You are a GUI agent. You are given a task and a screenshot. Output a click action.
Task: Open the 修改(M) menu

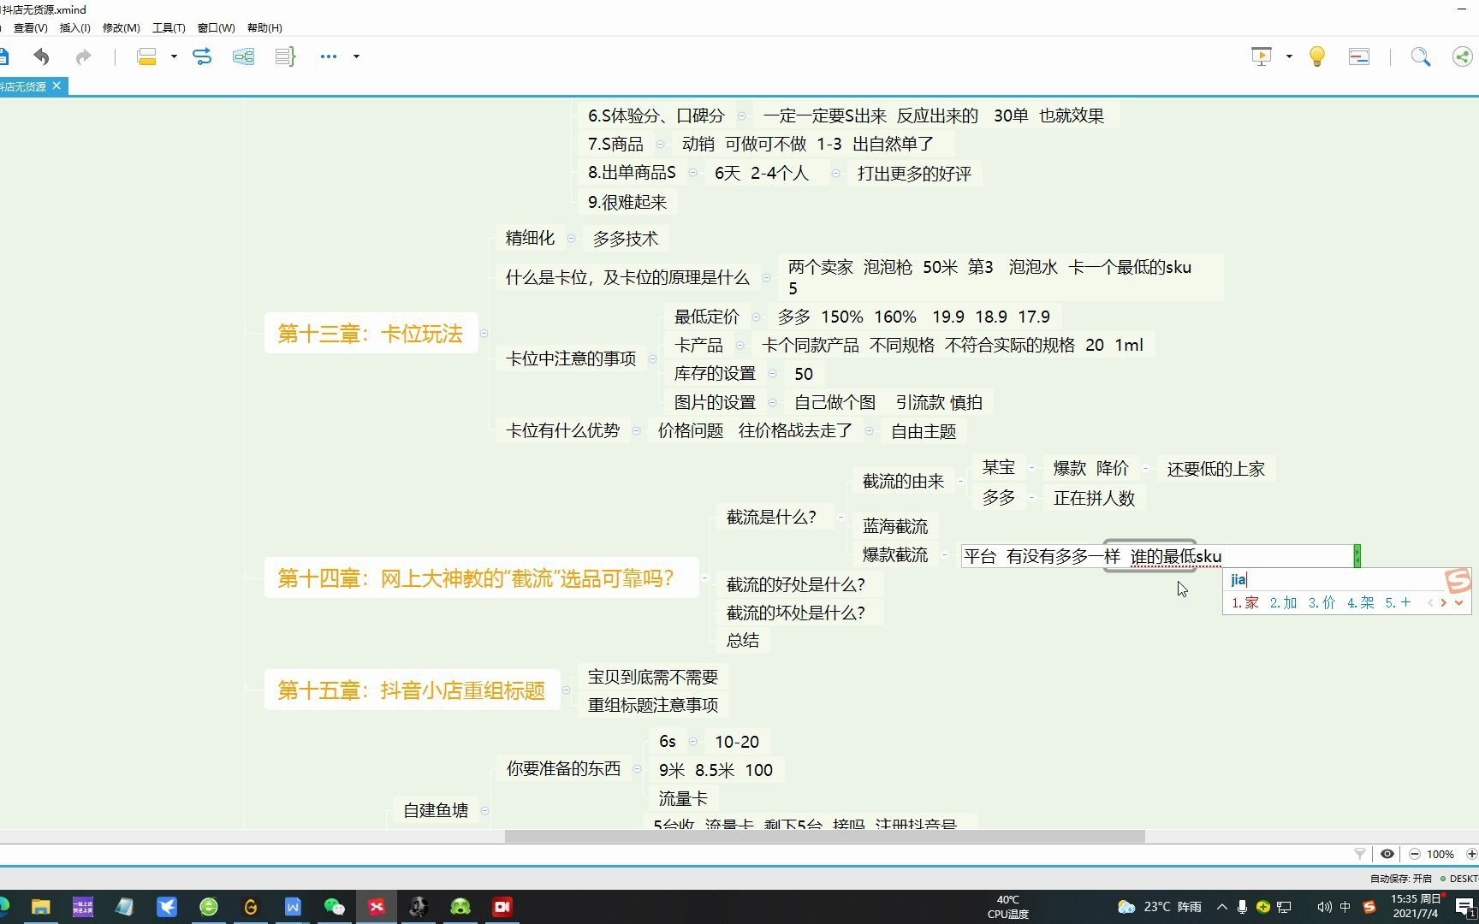click(122, 27)
